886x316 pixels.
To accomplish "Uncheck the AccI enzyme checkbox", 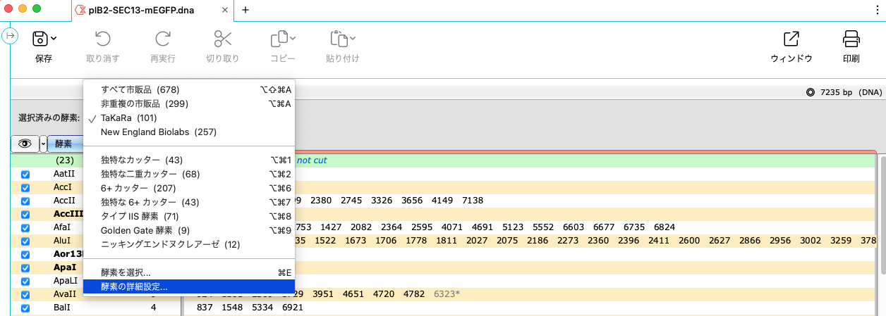I will tap(25, 188).
